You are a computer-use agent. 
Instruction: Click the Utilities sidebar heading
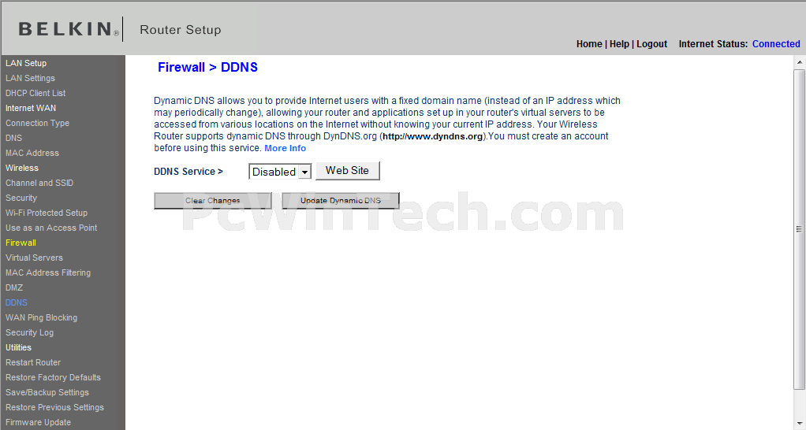[18, 347]
